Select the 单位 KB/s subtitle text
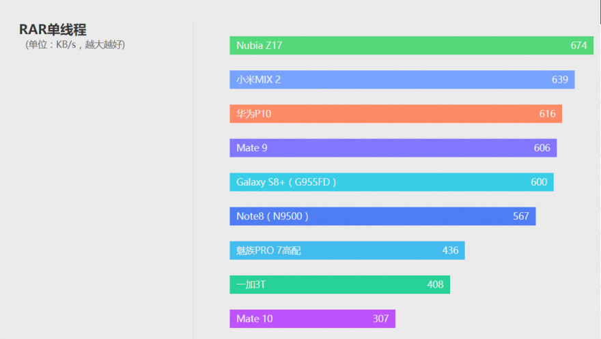Screen dimensions: 601x339 (x=74, y=45)
